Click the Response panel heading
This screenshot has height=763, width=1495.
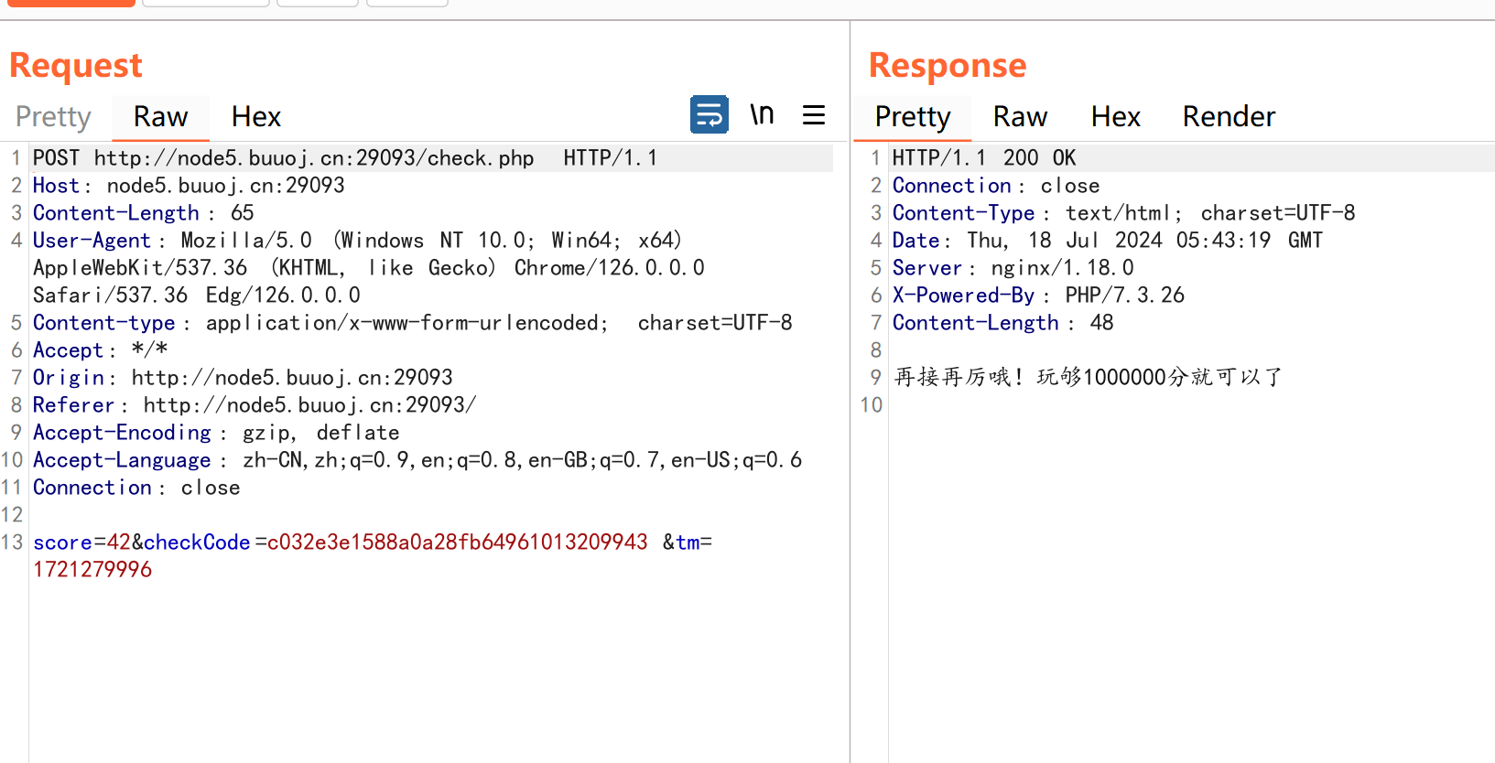click(948, 66)
